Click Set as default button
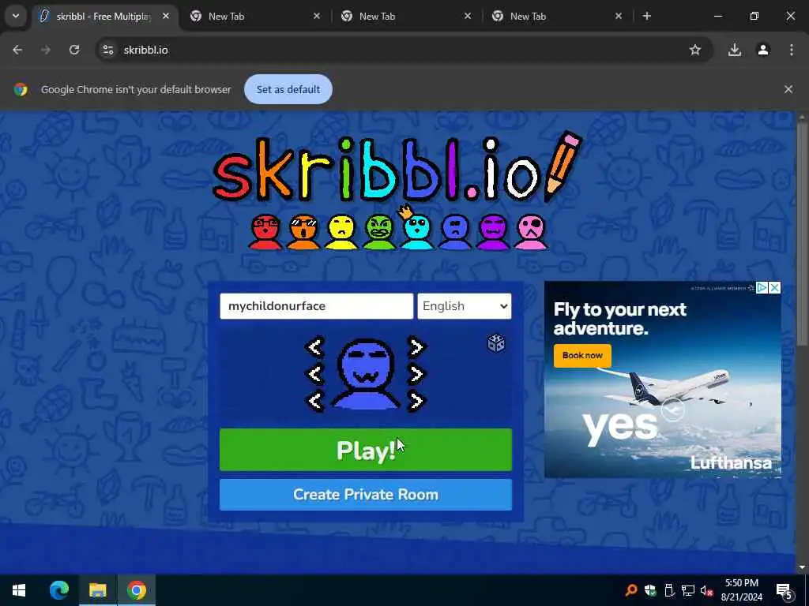 click(x=288, y=89)
